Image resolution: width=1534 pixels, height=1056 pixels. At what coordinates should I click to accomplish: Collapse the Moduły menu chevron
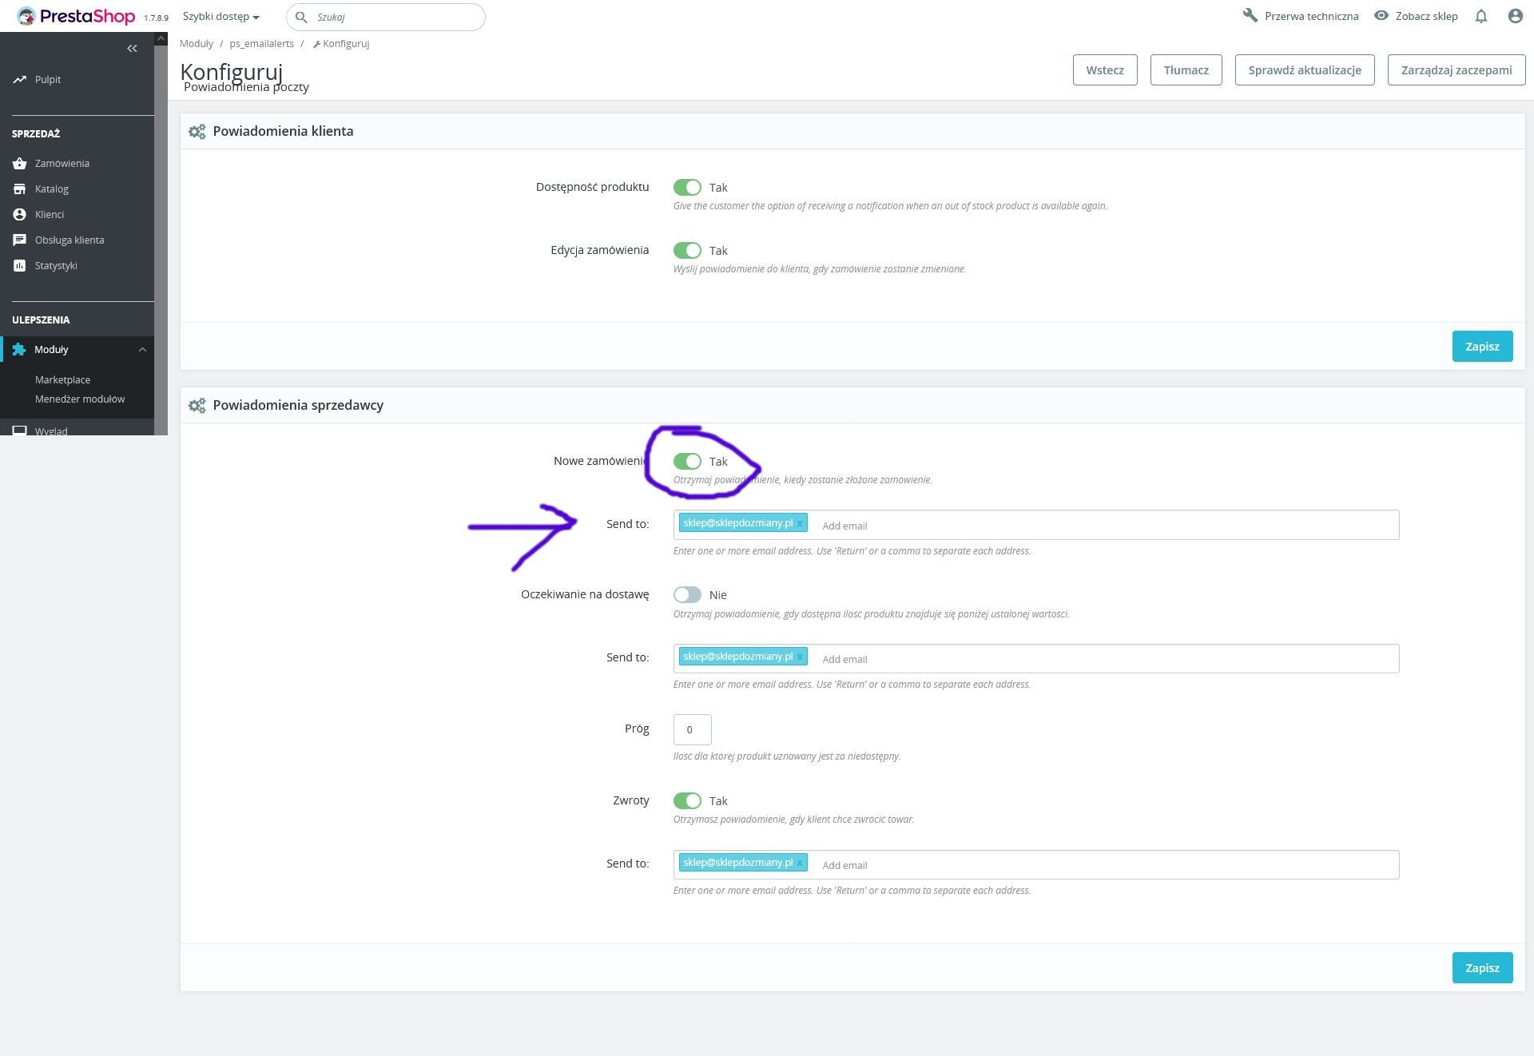[x=142, y=349]
